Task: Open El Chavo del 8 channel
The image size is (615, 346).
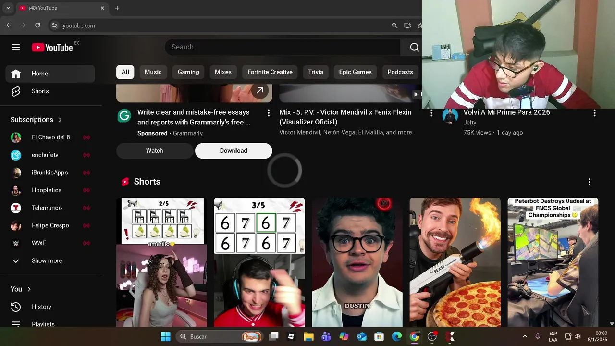Action: pyautogui.click(x=50, y=137)
